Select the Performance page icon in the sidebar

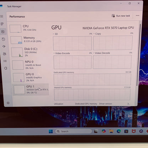pyautogui.click(x=3, y=32)
